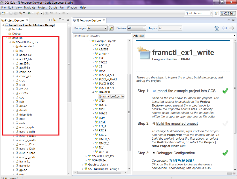Click 'Import the example project into CCS' link

[186, 91]
